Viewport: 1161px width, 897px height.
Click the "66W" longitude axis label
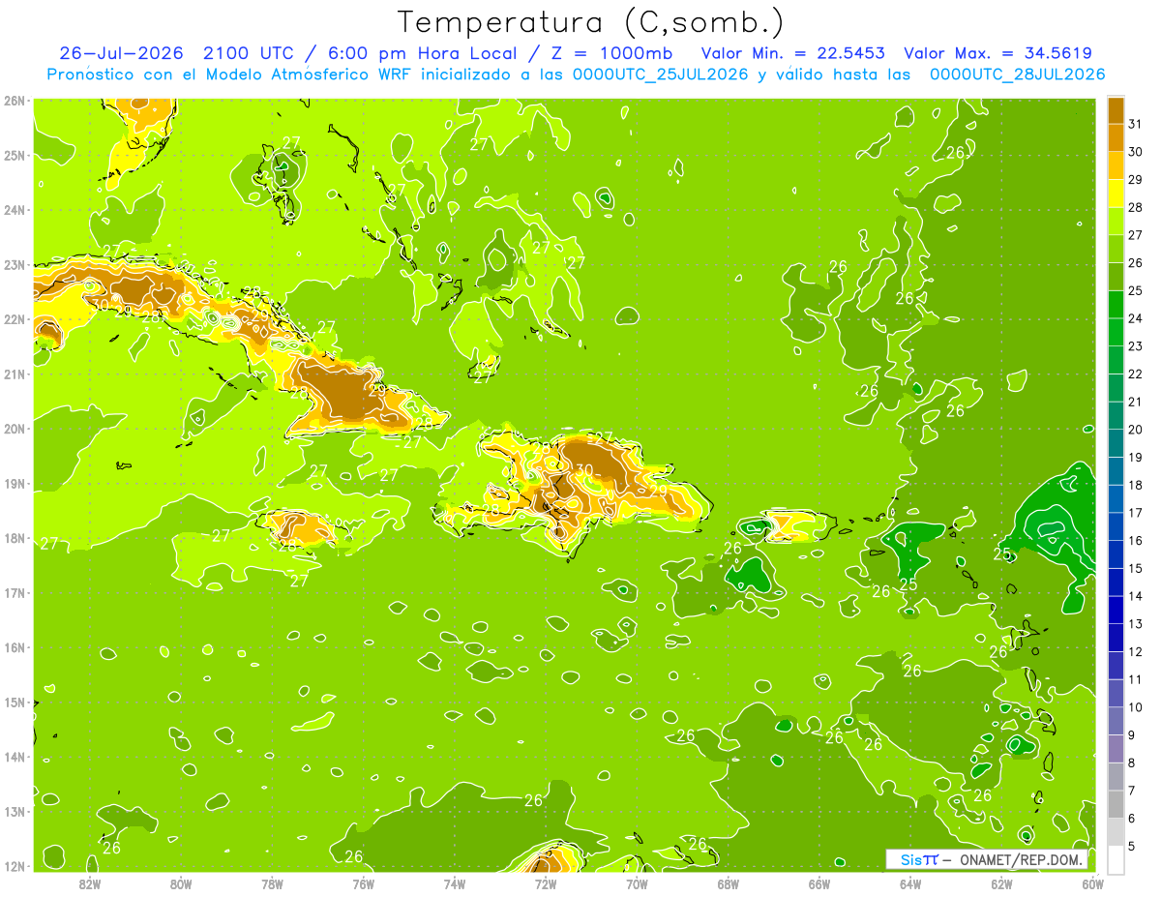point(819,883)
